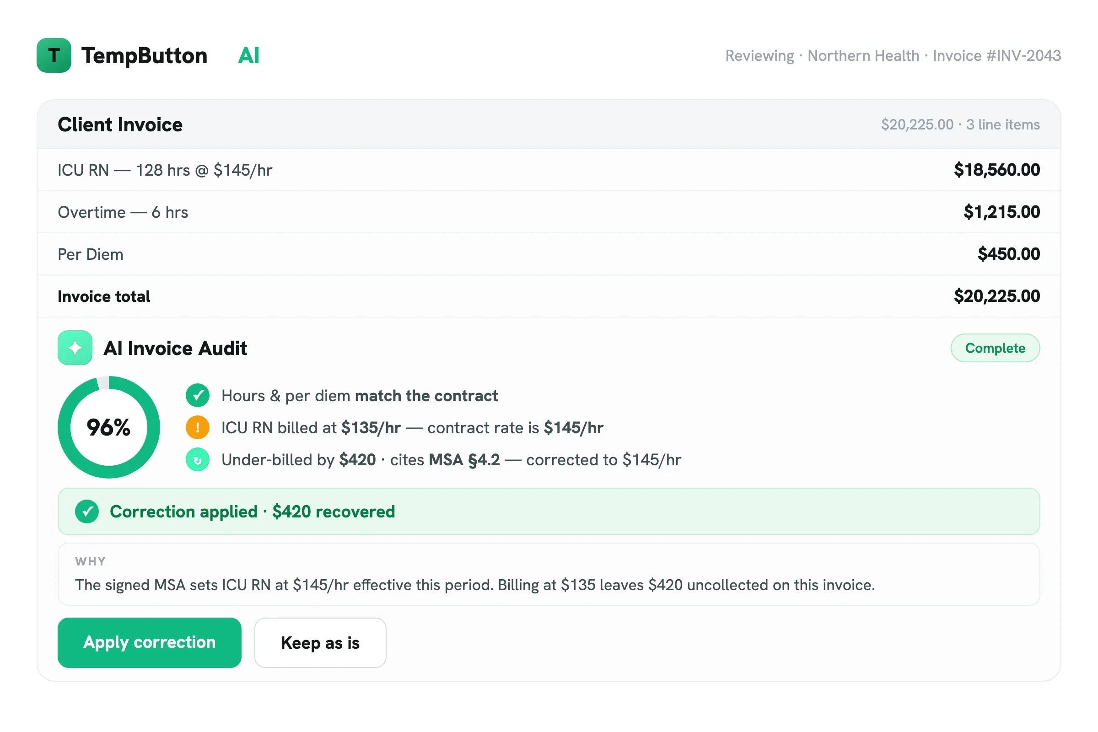Click 'Under-billed by $420' MSA §4.2 finding
Image resolution: width=1098 pixels, height=732 pixels.
pyautogui.click(x=451, y=460)
